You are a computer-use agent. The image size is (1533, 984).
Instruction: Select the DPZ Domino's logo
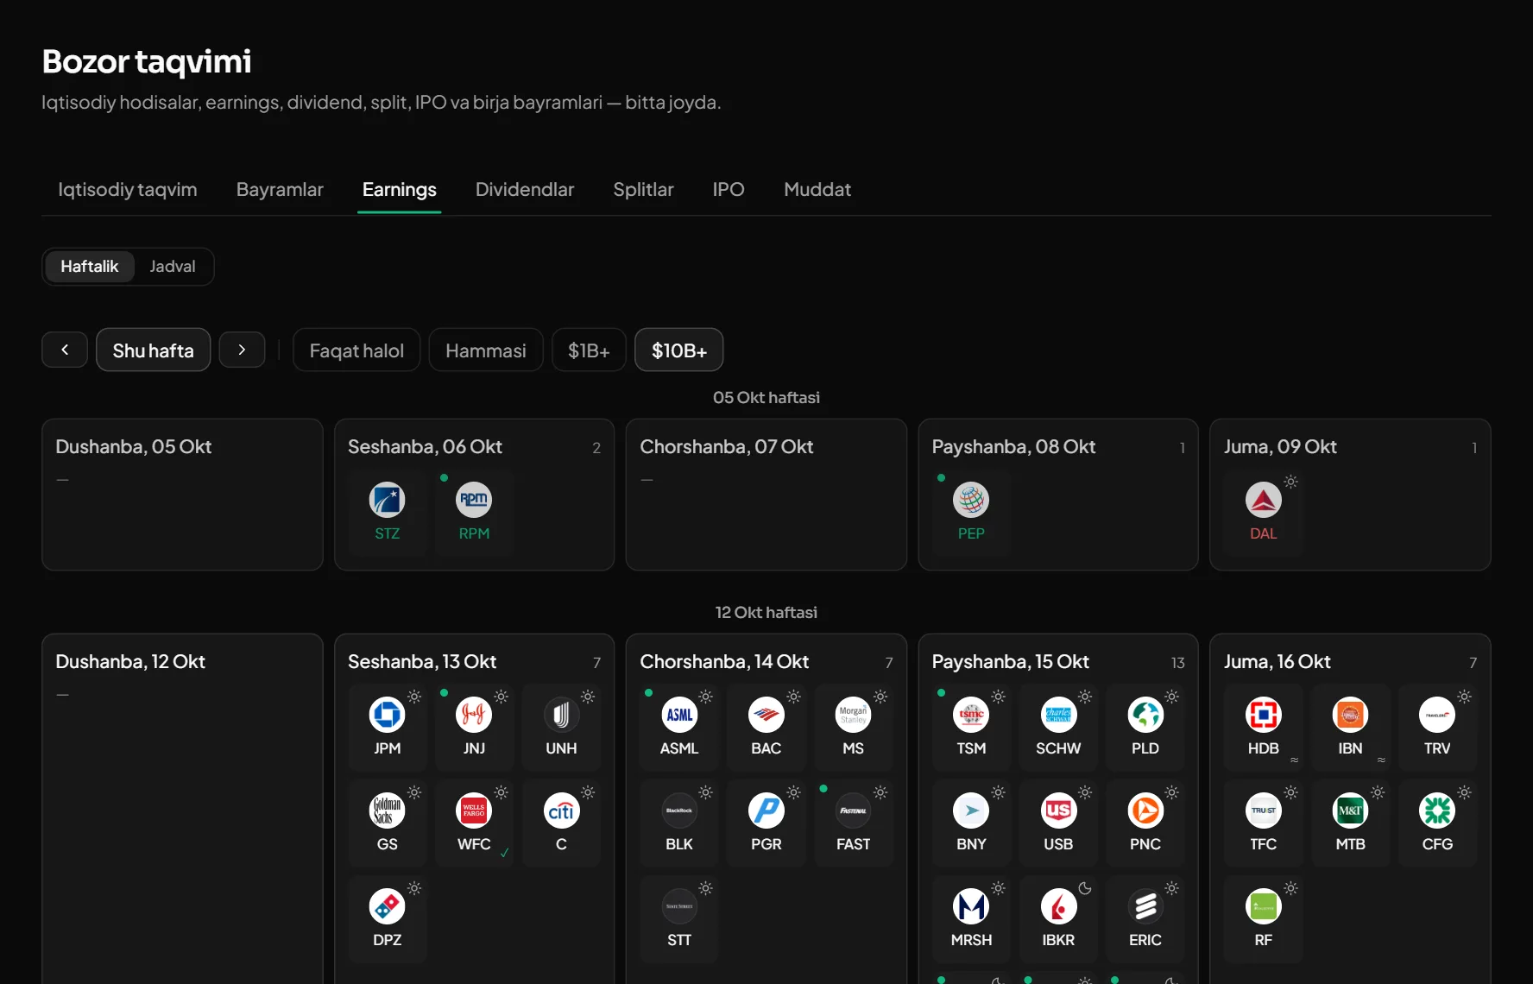coord(387,906)
